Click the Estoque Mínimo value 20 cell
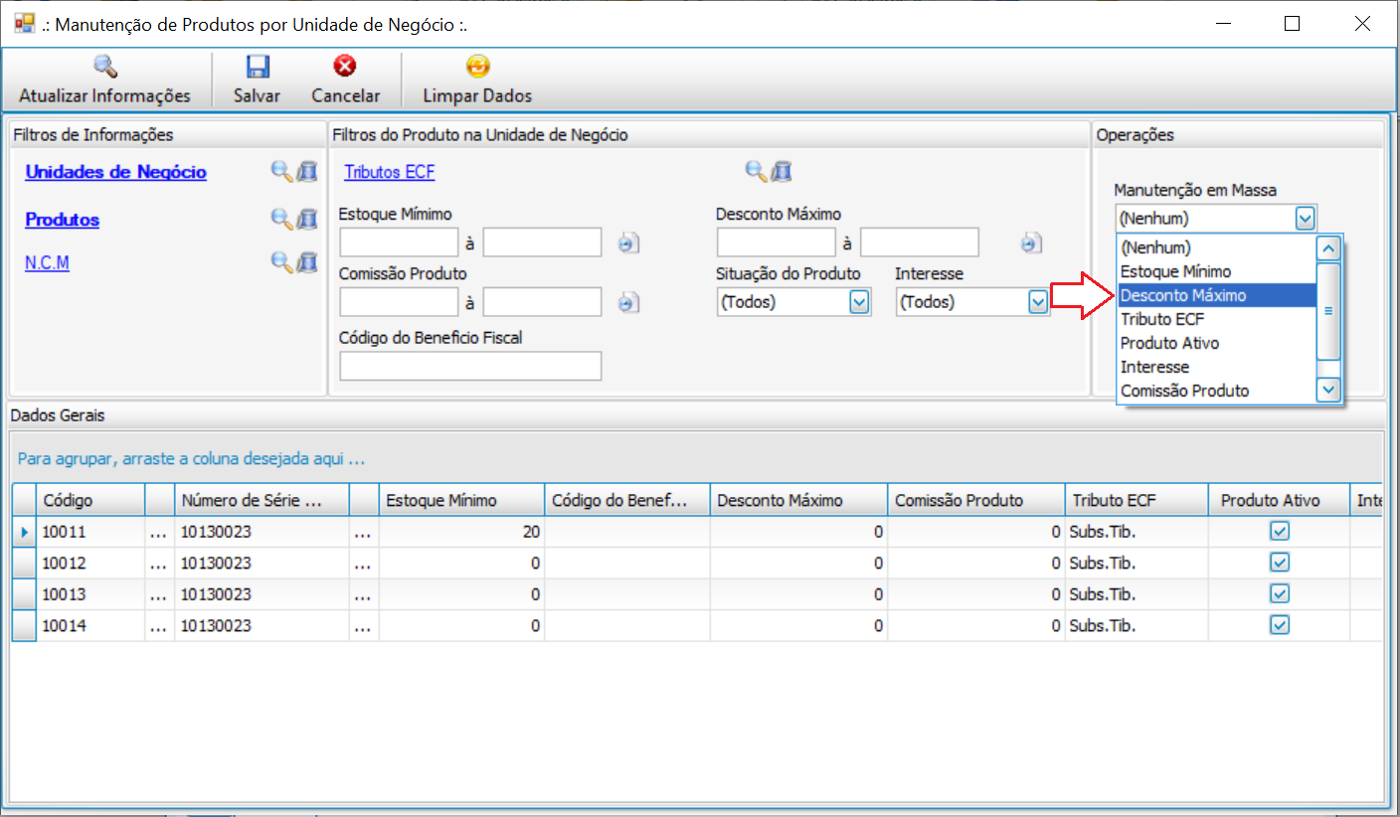Viewport: 1400px width, 817px height. pos(462,532)
